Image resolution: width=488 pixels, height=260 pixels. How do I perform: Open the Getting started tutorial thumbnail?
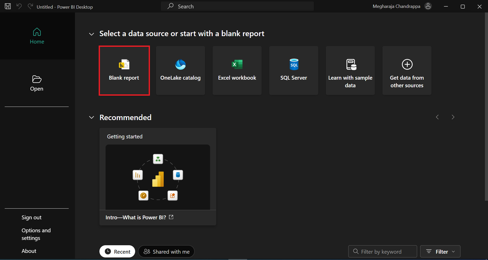pyautogui.click(x=158, y=177)
